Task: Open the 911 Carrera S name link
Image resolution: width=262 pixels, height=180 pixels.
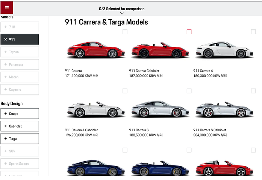Action: point(139,130)
